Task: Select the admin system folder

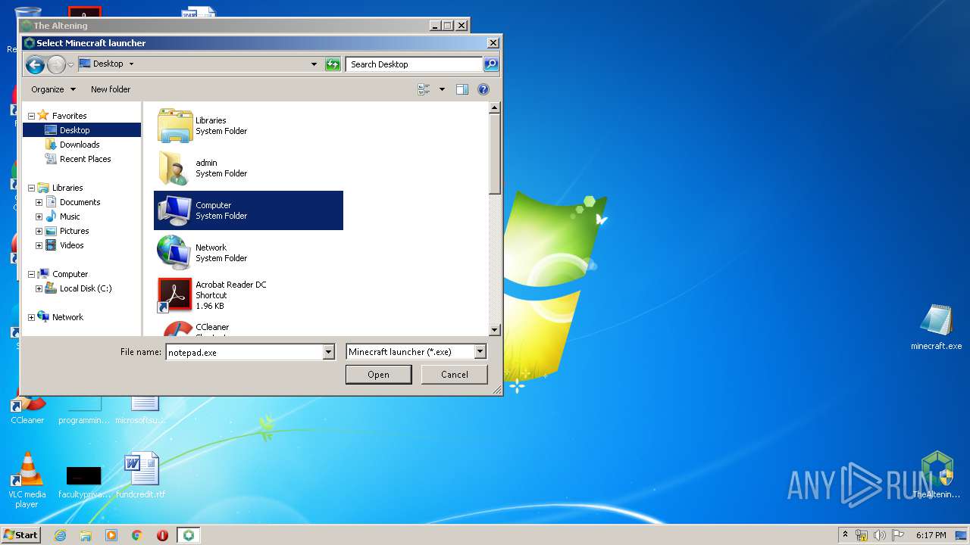Action: (x=249, y=168)
